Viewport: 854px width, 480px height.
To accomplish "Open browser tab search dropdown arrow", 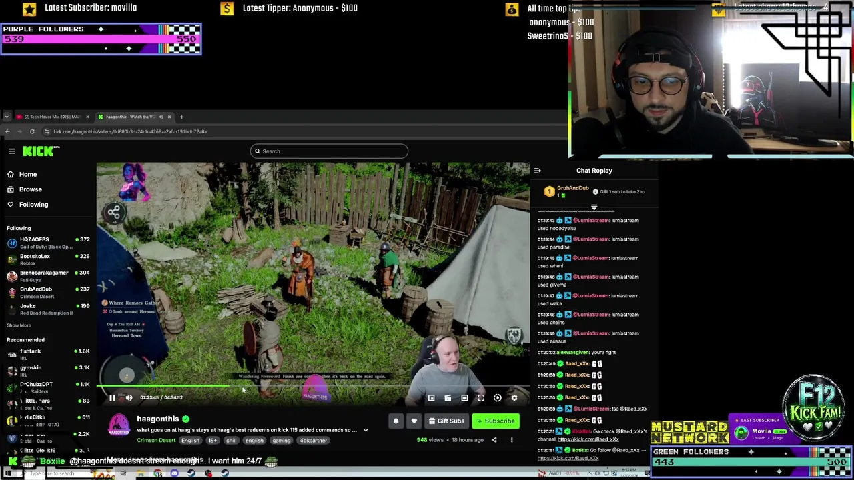I will (x=7, y=117).
